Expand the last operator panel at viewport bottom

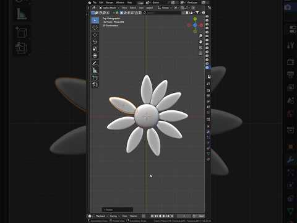click(x=117, y=210)
